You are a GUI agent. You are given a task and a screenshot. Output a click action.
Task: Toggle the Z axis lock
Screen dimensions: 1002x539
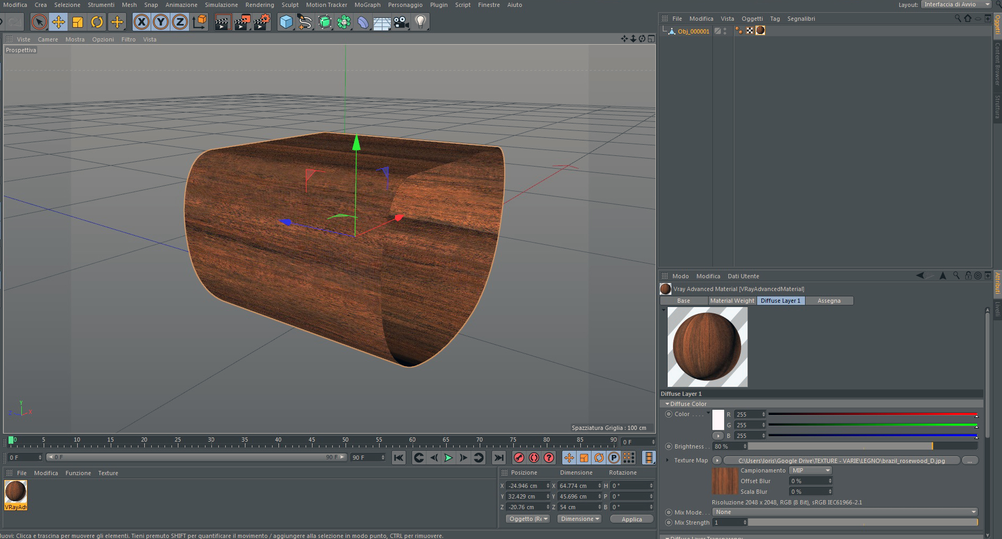pos(180,22)
